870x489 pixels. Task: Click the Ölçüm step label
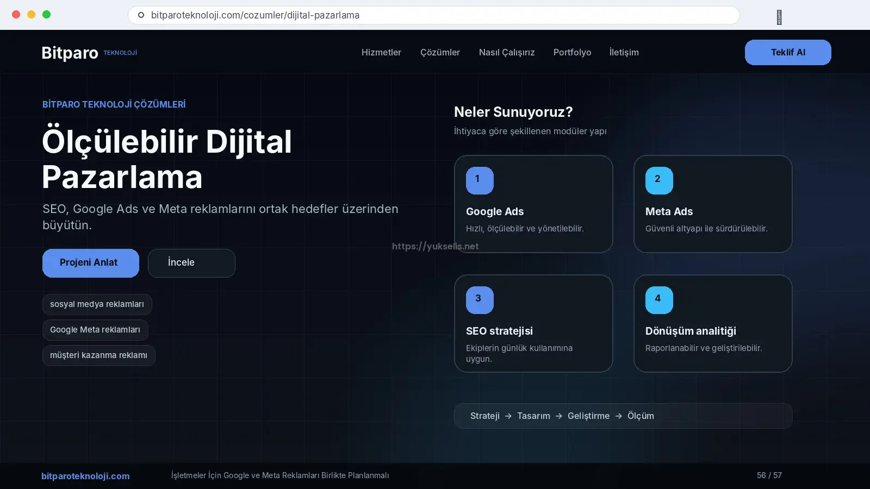[641, 416]
